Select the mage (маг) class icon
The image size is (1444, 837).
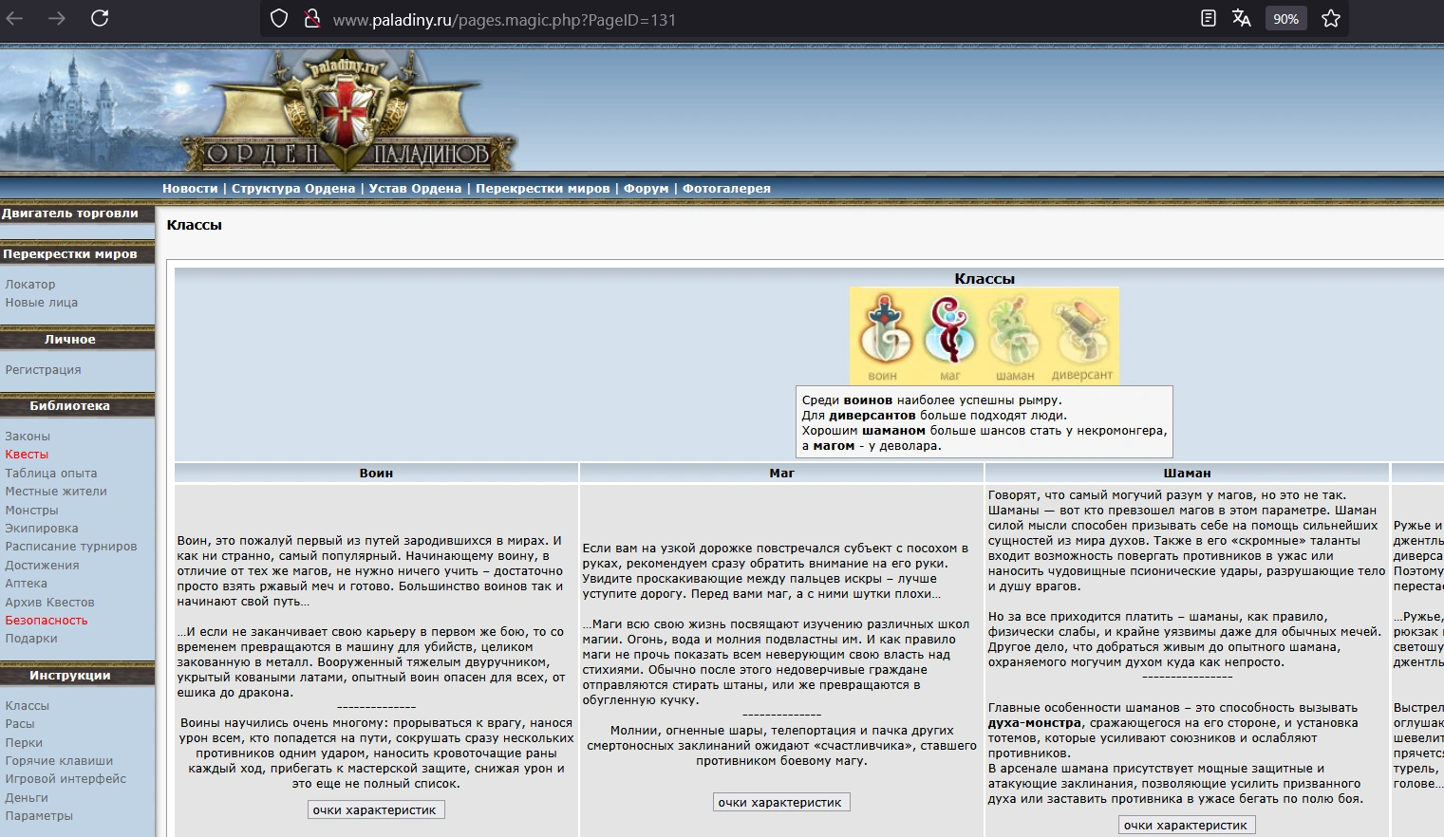950,338
